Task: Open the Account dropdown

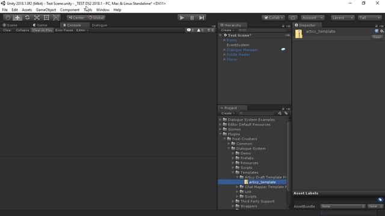Action: point(312,17)
